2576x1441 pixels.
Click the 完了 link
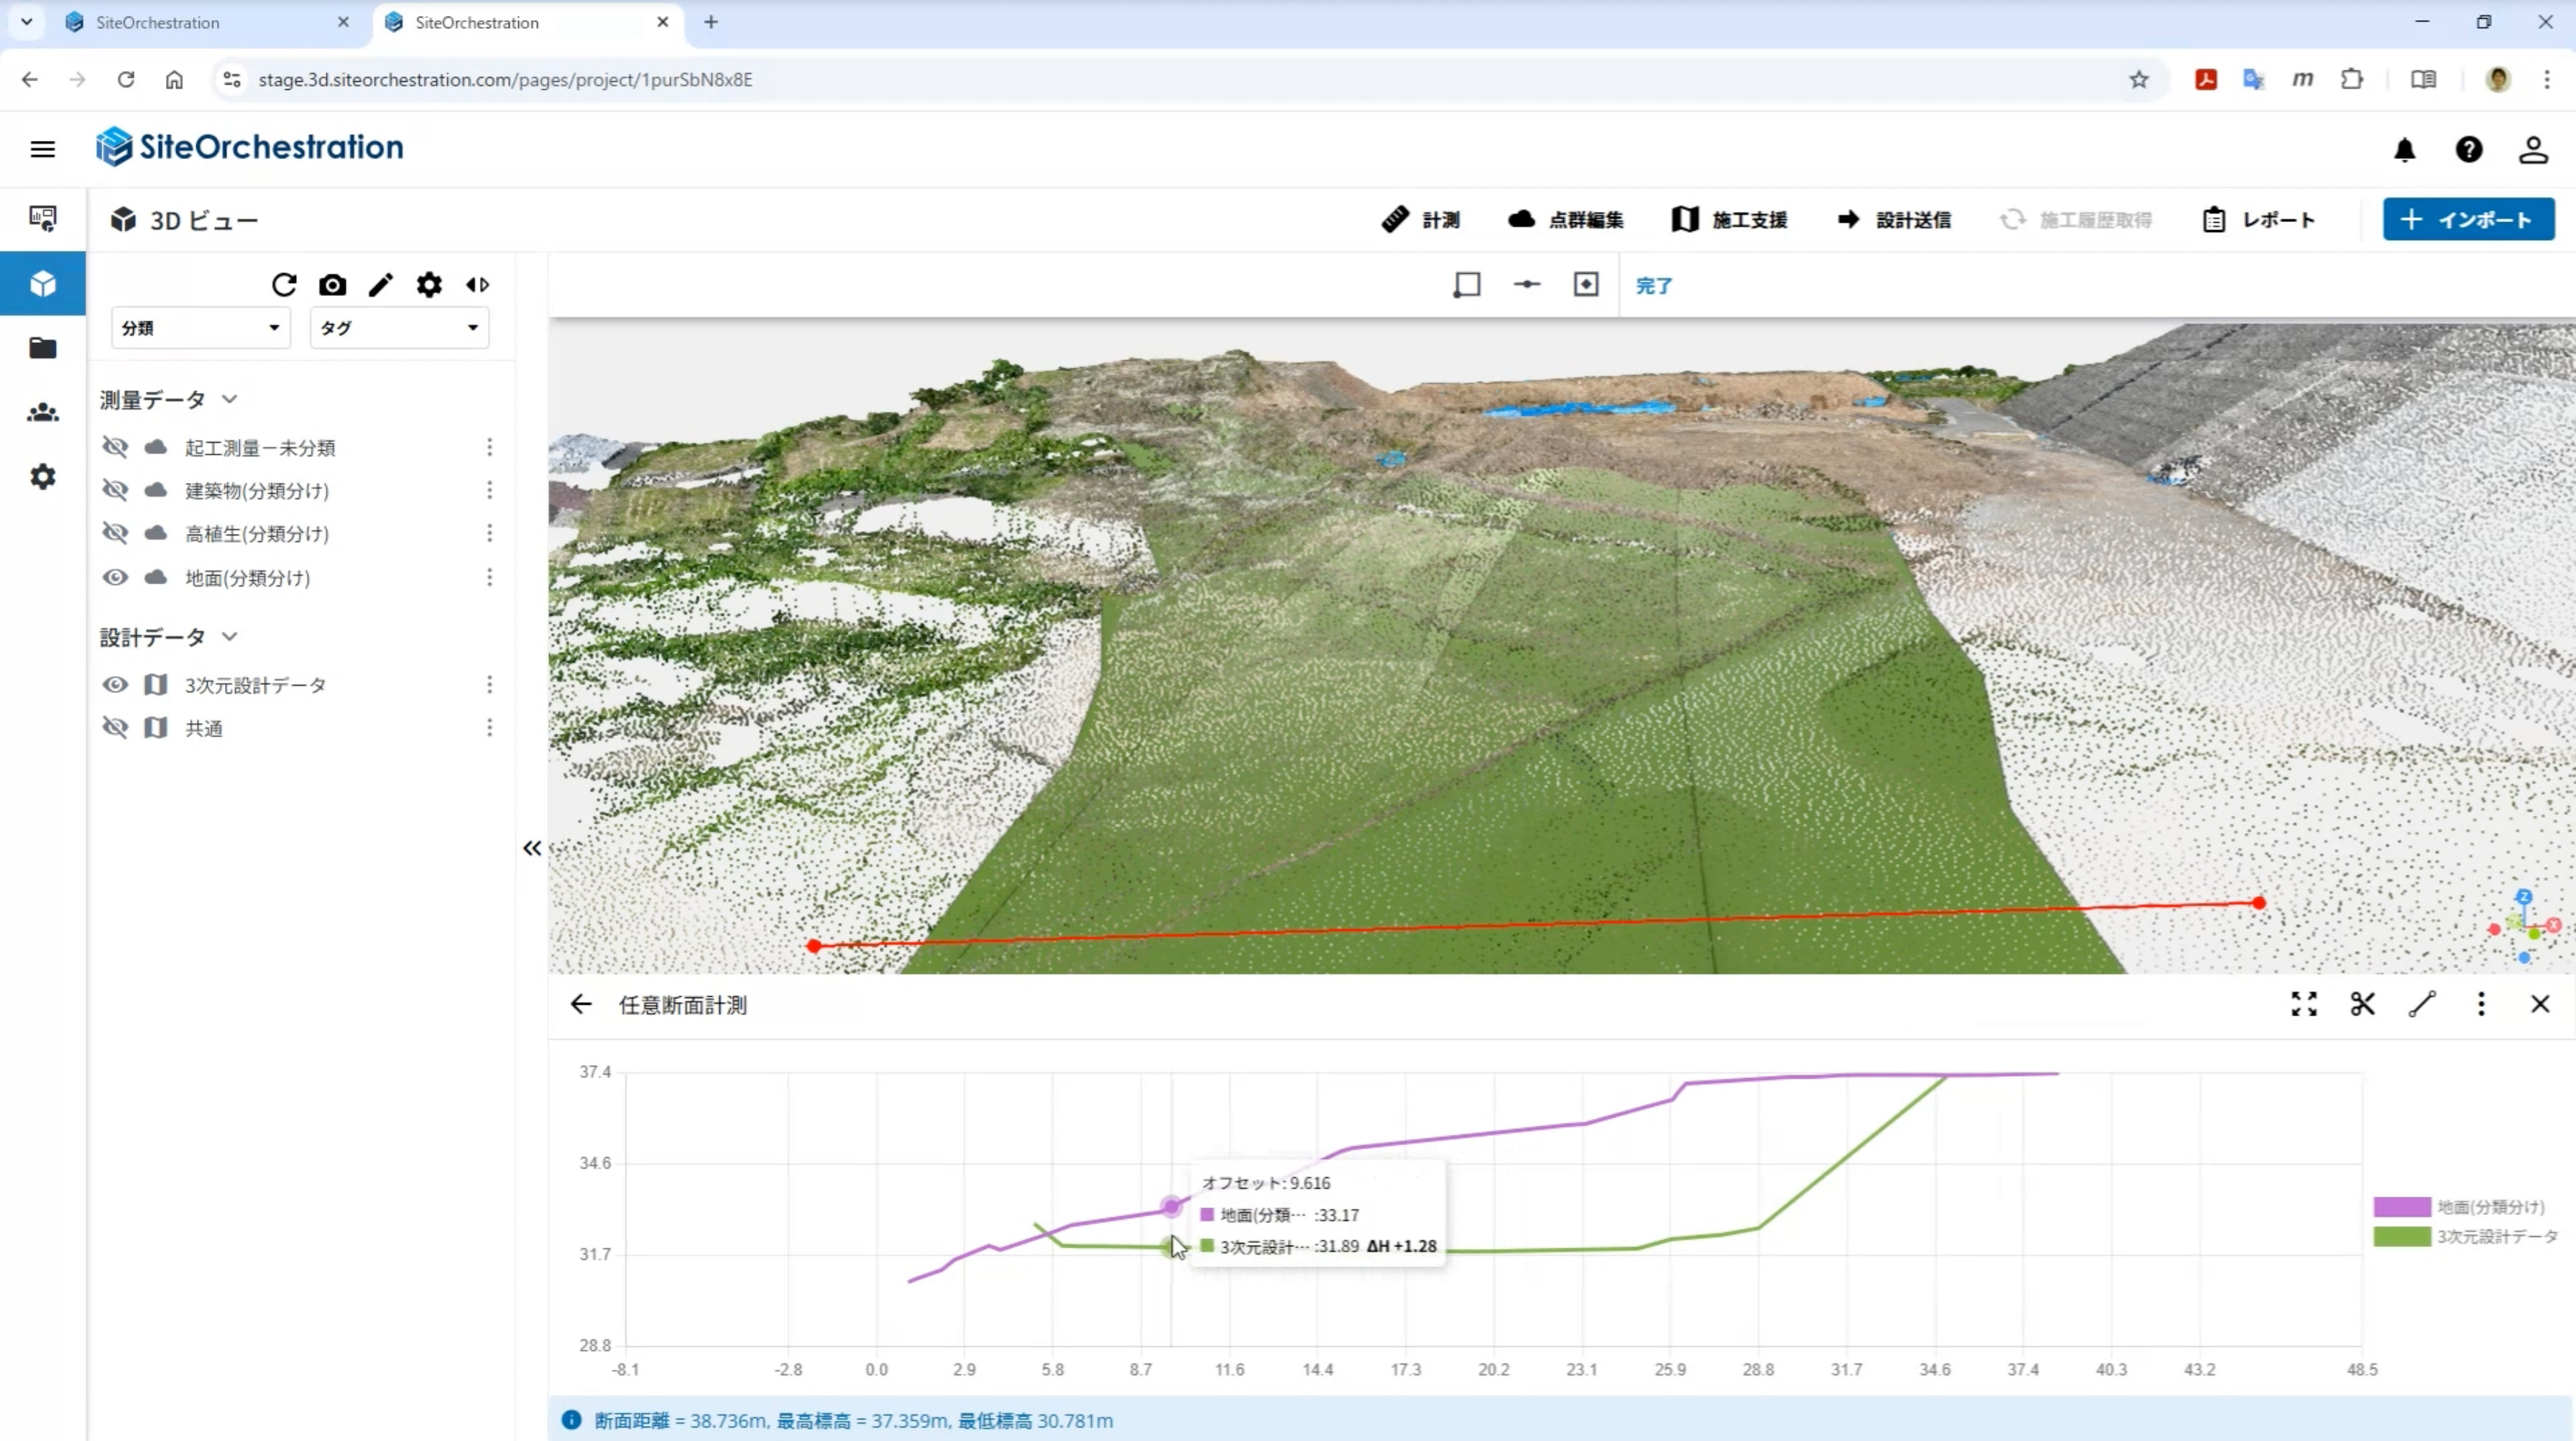1653,286
